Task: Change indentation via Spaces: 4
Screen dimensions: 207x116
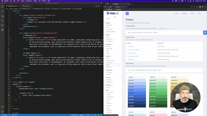Action: [x=82, y=115]
